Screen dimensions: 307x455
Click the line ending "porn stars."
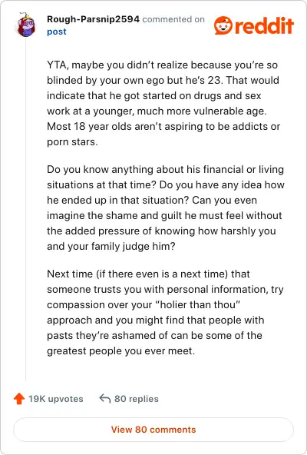[72, 142]
